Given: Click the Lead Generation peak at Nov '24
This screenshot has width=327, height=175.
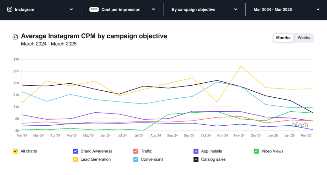Looking at the screenshot, I should click(240, 66).
